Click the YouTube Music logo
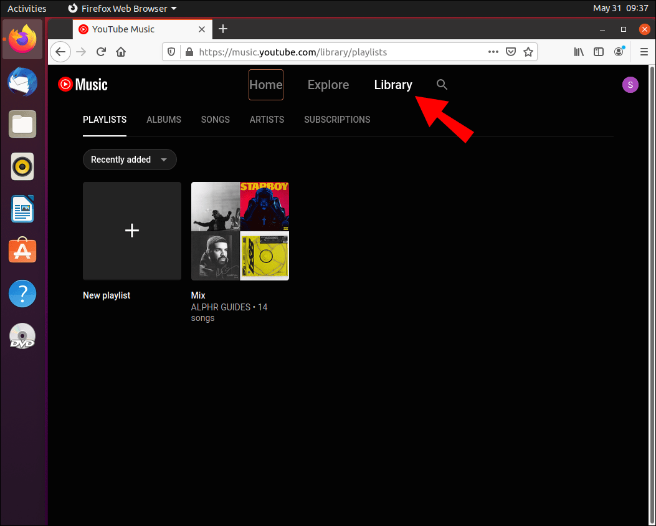This screenshot has width=656, height=526. (82, 84)
